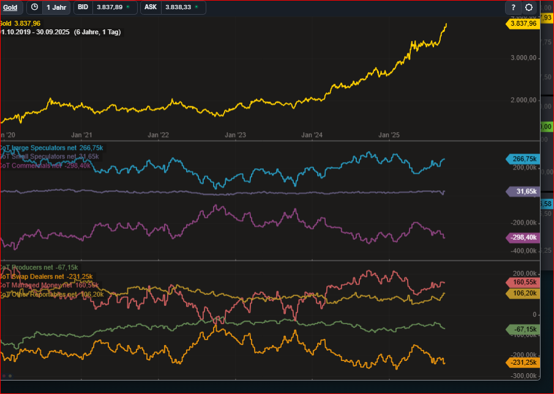554x394 pixels.
Task: Open the Gold instrument selector
Action: click(10, 7)
